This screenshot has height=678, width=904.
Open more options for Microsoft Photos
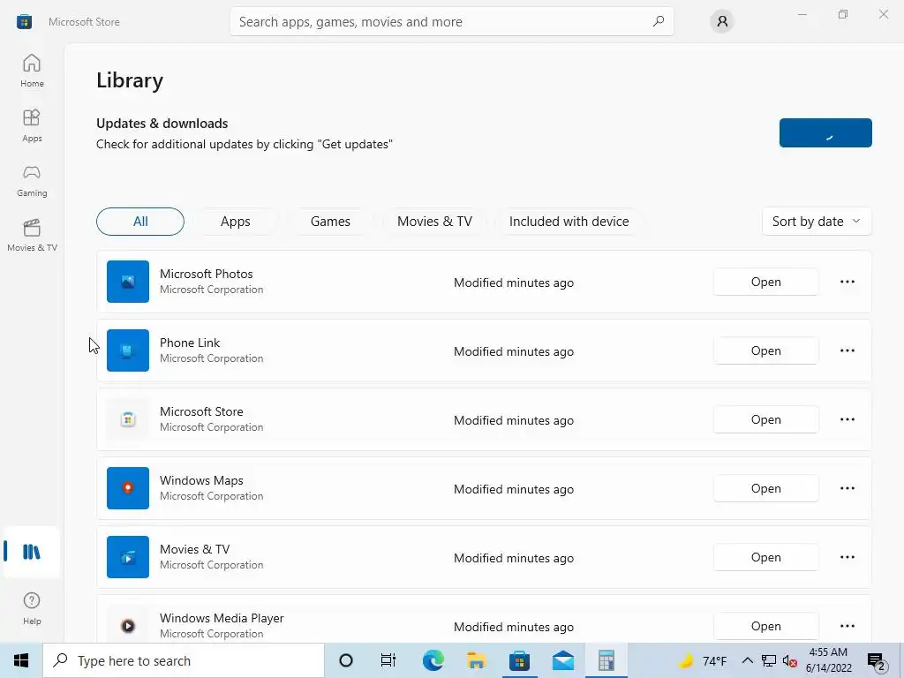(x=847, y=282)
